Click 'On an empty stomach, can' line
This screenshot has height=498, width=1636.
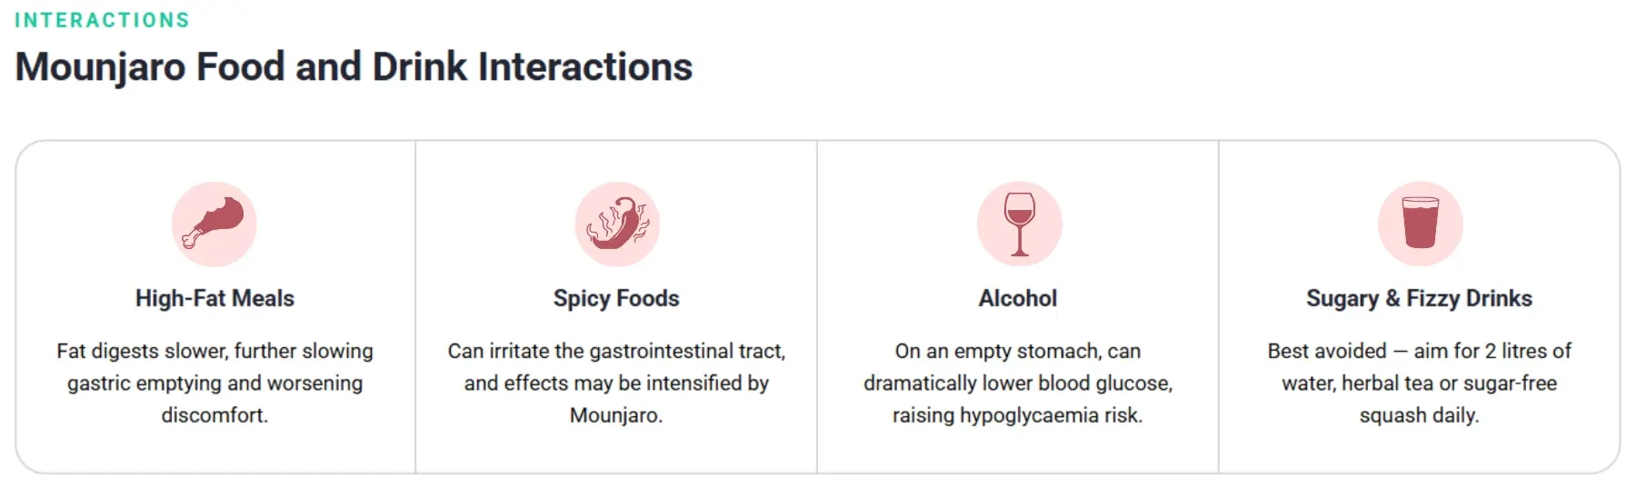coord(1018,352)
